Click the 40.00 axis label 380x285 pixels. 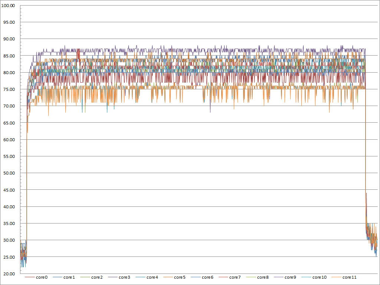9,207
